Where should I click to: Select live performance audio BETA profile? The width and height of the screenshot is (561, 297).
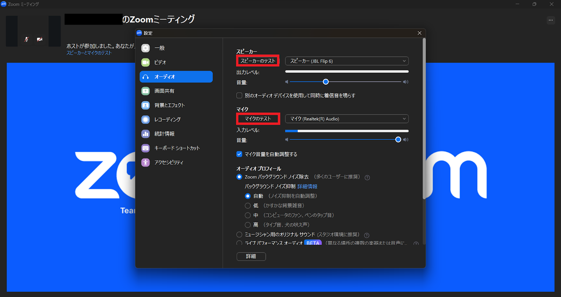[239, 243]
